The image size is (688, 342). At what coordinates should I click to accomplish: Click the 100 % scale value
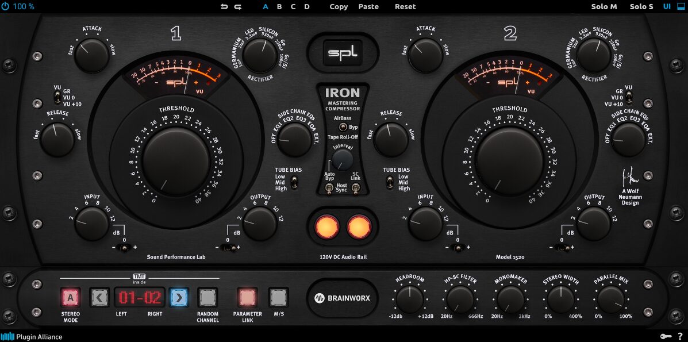click(24, 6)
